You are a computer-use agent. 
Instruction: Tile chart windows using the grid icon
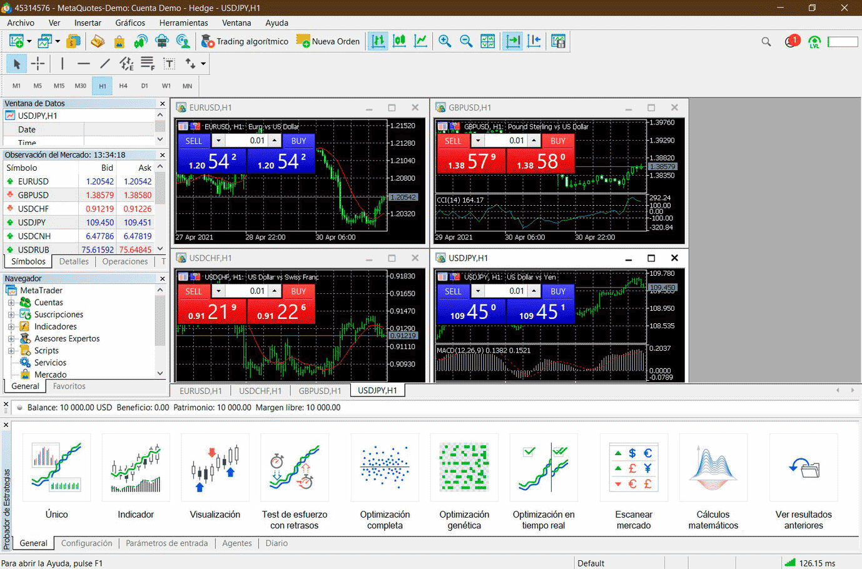coord(488,41)
